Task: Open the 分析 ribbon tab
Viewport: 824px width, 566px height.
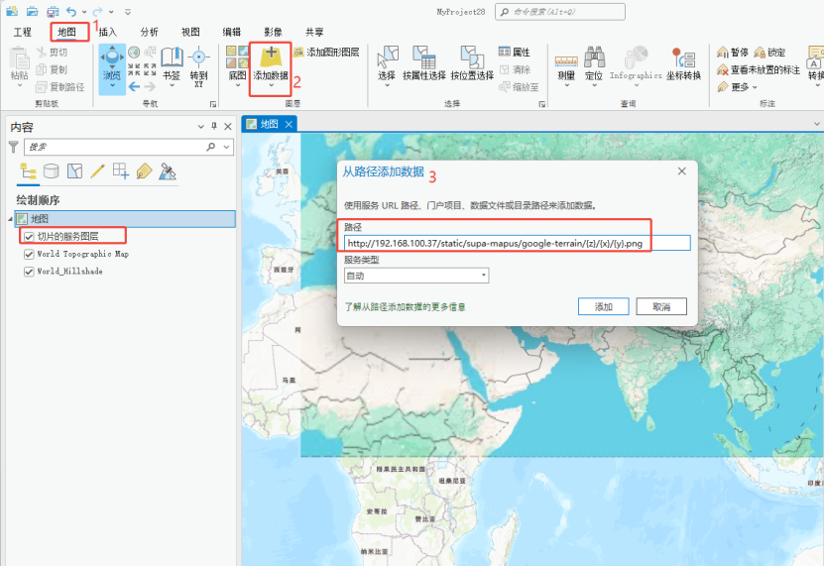Action: point(149,32)
